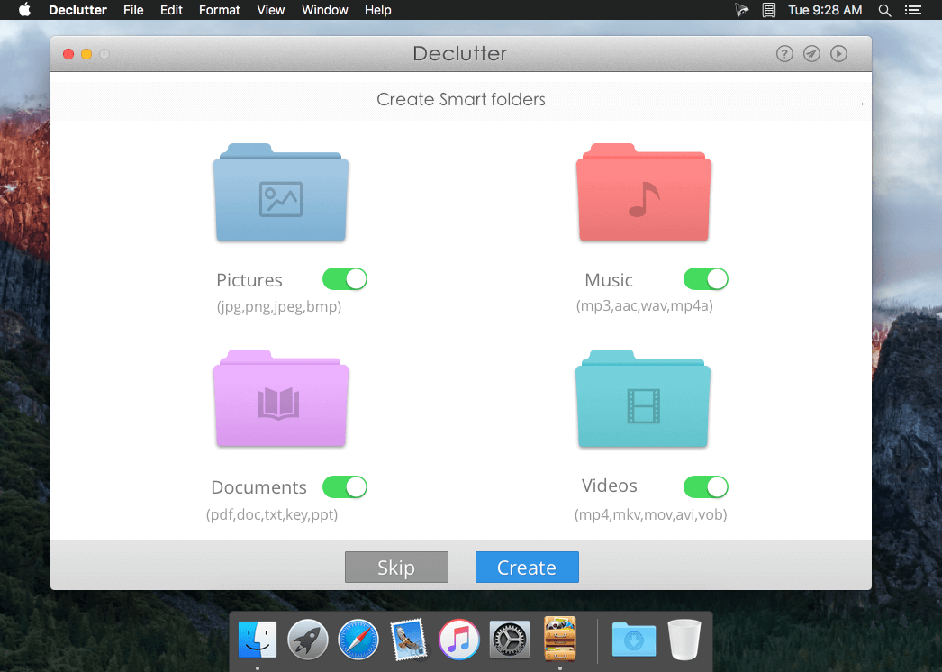Click the blue Pictures folder icon
The height and width of the screenshot is (672, 942).
[281, 193]
